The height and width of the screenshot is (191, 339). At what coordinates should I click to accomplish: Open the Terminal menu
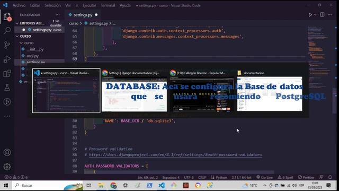coord(108,5)
